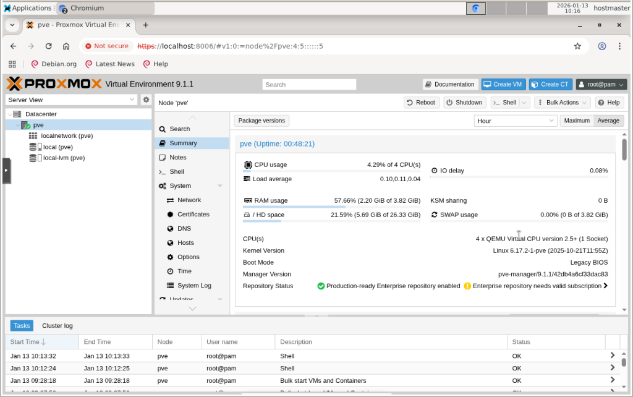Screen dimensions: 633x397
Task: Switch to the Cluster log tab
Action: (57, 325)
